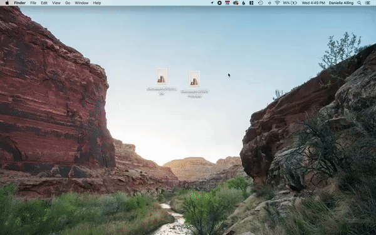This screenshot has height=235, width=376.
Task: Open the red calendar menu bar icon
Action: click(x=227, y=3)
